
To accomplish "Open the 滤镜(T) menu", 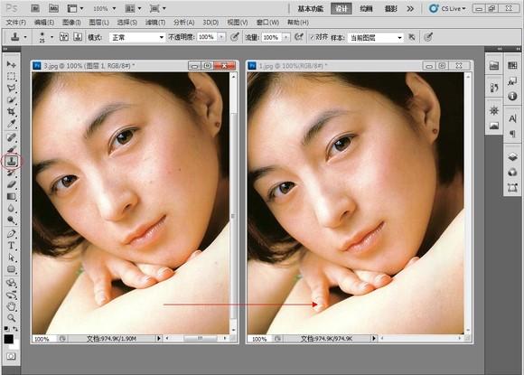I will [x=155, y=23].
